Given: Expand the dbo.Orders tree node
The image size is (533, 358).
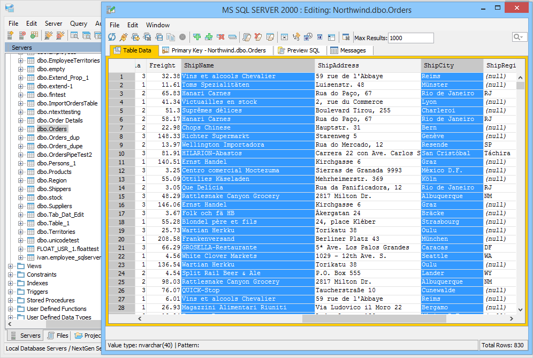Looking at the screenshot, I should [21, 129].
